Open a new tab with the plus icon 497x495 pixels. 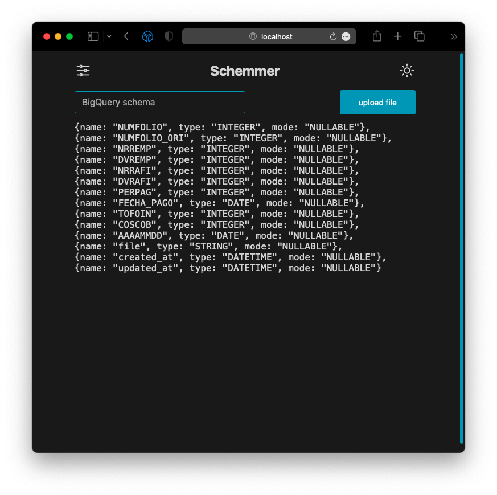point(398,36)
